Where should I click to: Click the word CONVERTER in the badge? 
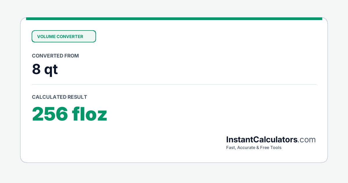tap(70, 37)
